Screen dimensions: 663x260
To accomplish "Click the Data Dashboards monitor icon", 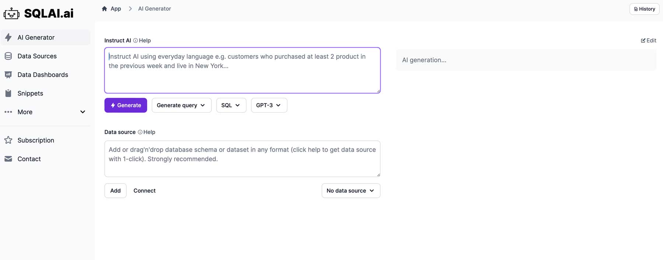I will [8, 74].
